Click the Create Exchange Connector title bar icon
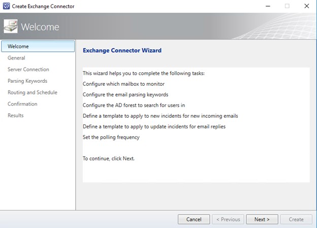317x228 pixels. pyautogui.click(x=6, y=6)
